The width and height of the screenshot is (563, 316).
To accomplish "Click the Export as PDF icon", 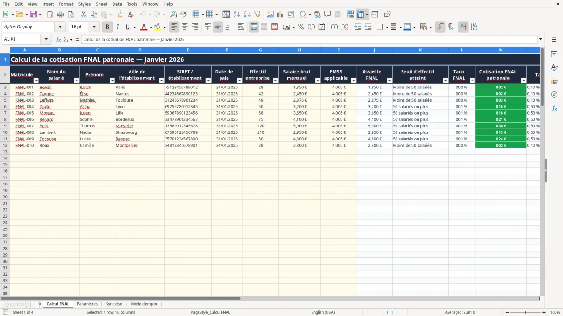I will pyautogui.click(x=50, y=15).
